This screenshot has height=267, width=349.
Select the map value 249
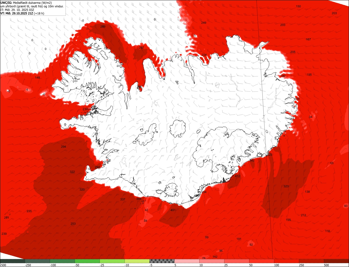pos(204,23)
